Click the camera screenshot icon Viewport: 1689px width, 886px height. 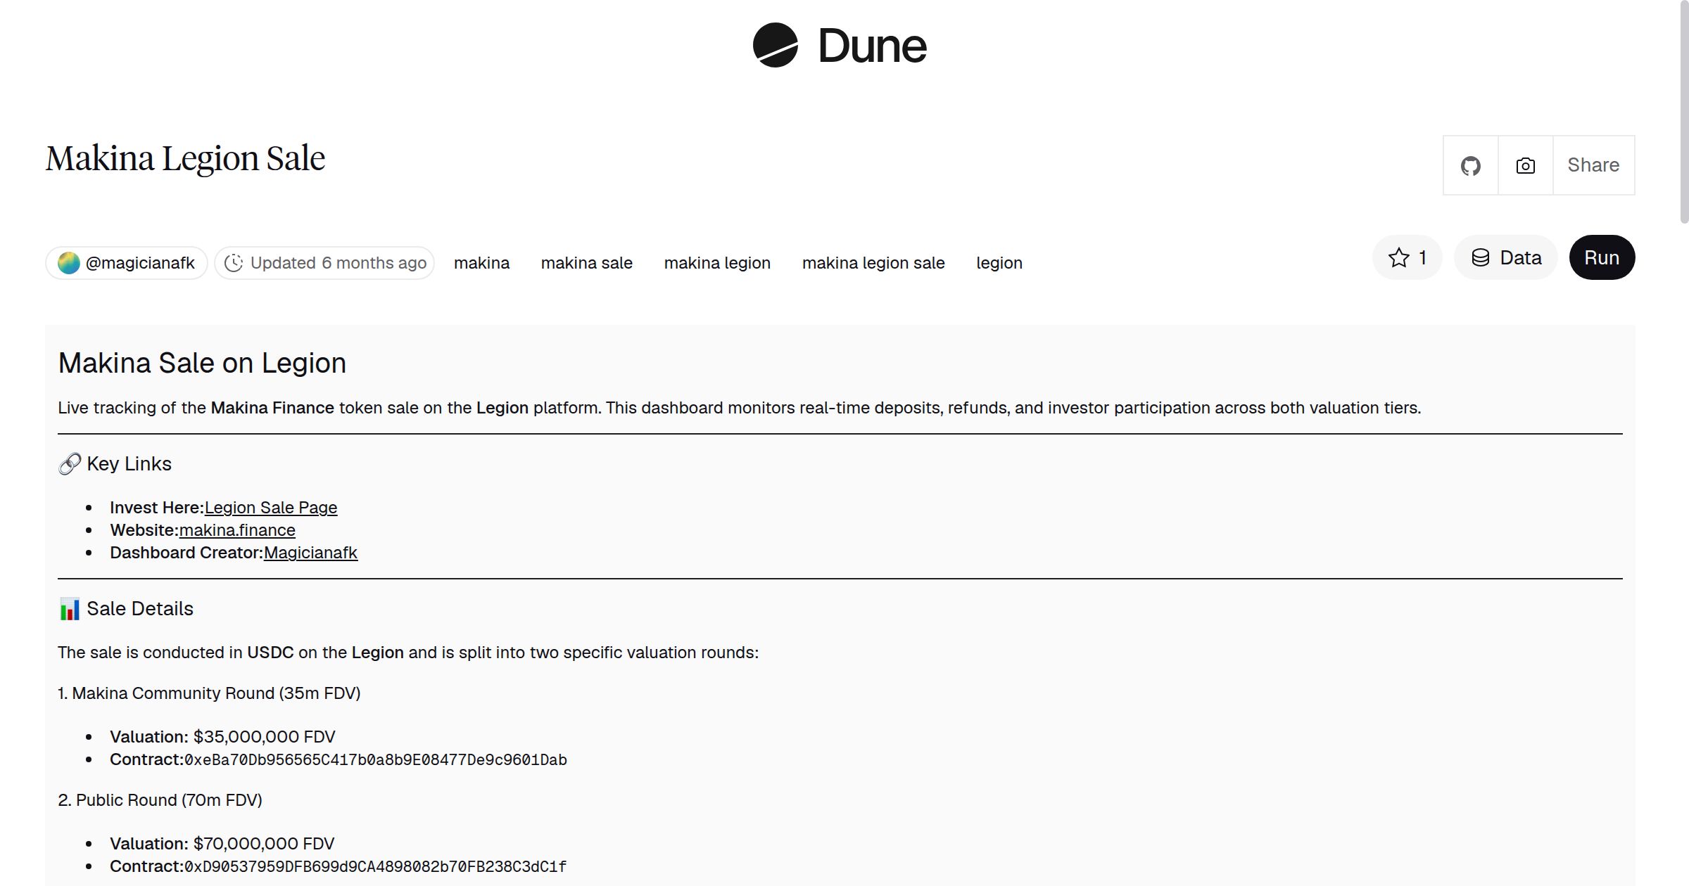pos(1525,166)
